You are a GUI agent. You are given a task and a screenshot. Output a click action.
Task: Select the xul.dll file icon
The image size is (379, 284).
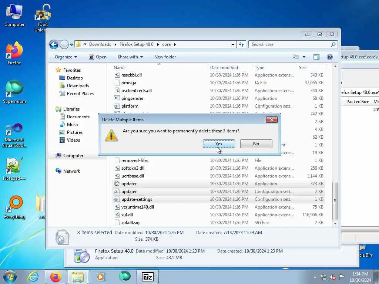click(x=117, y=215)
